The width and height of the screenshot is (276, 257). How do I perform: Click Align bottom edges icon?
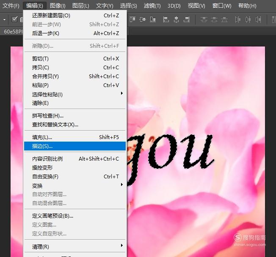pos(153,19)
